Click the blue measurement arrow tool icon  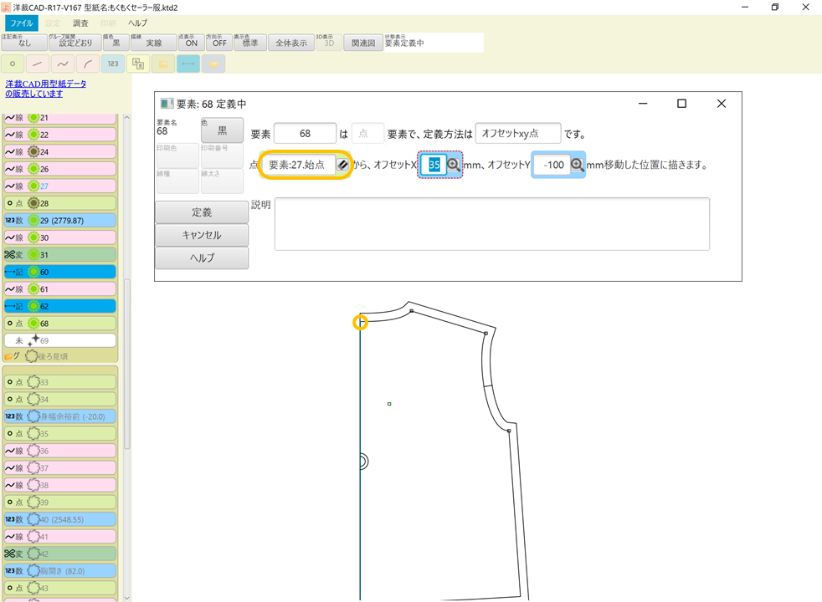pos(188,64)
